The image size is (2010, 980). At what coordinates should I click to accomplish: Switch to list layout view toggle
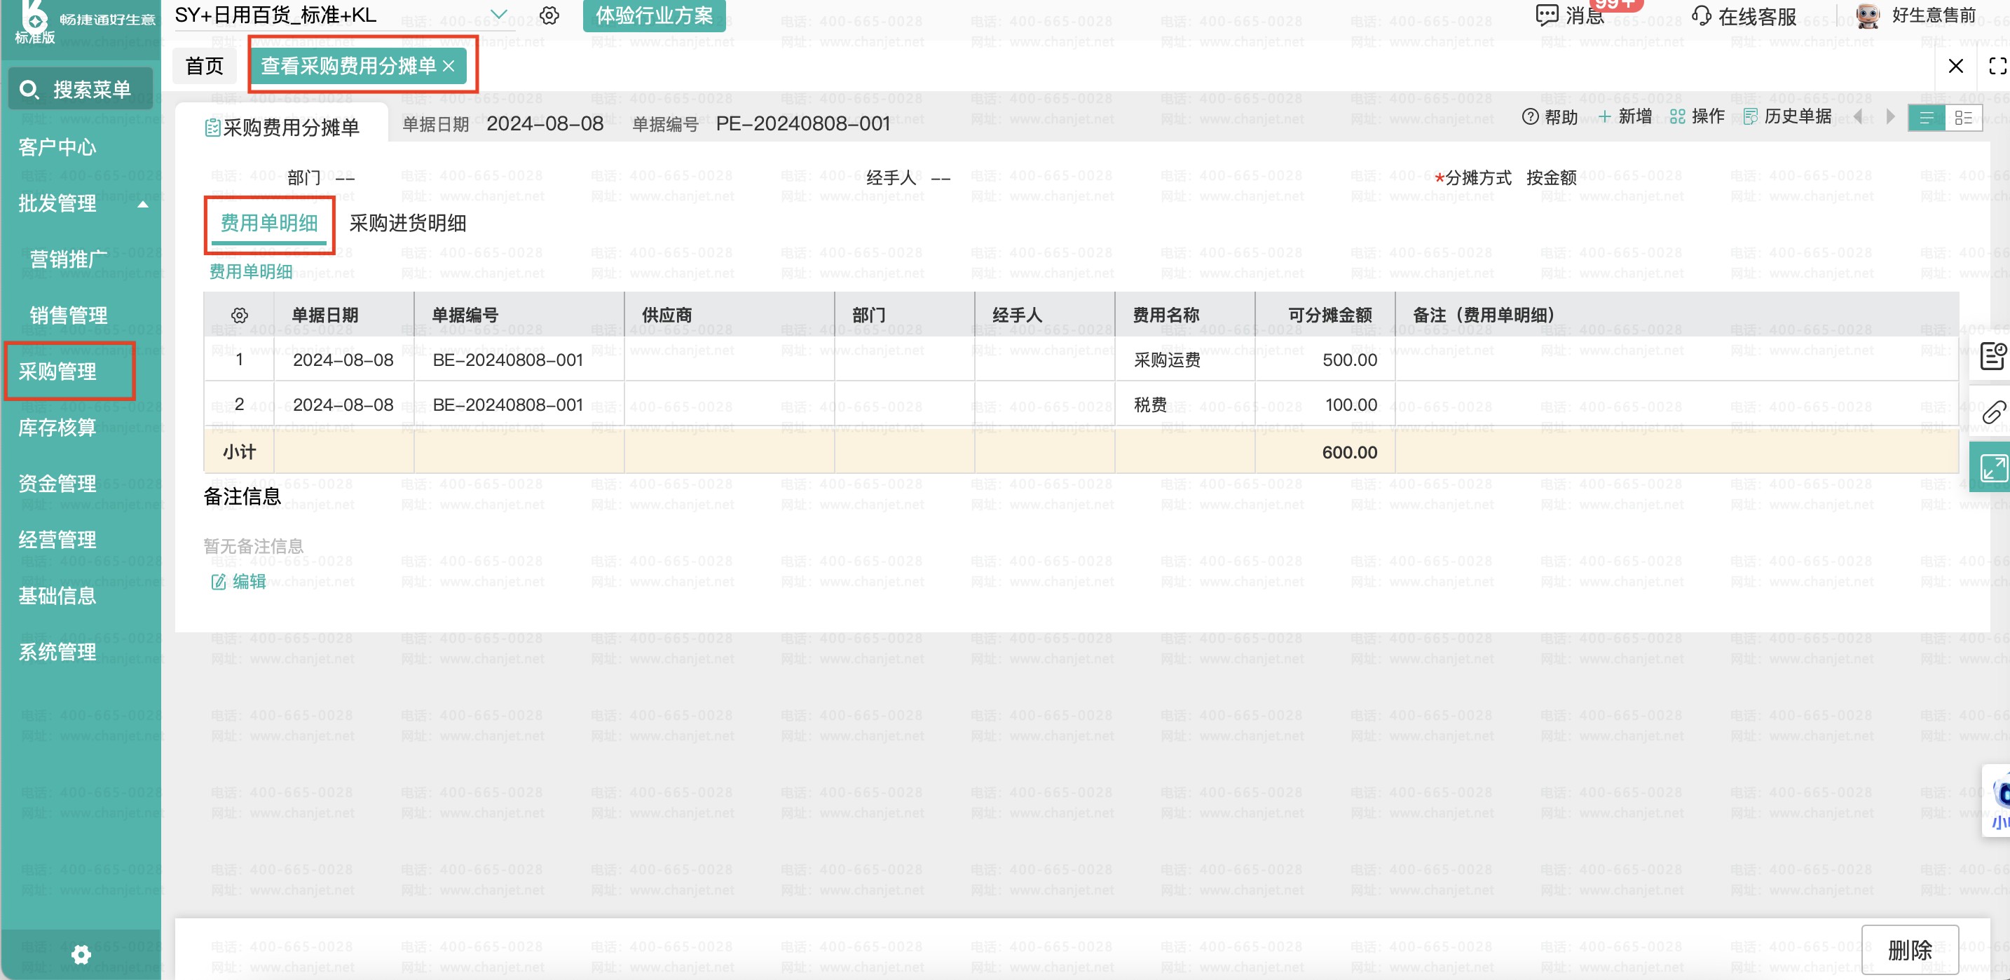click(x=1927, y=118)
